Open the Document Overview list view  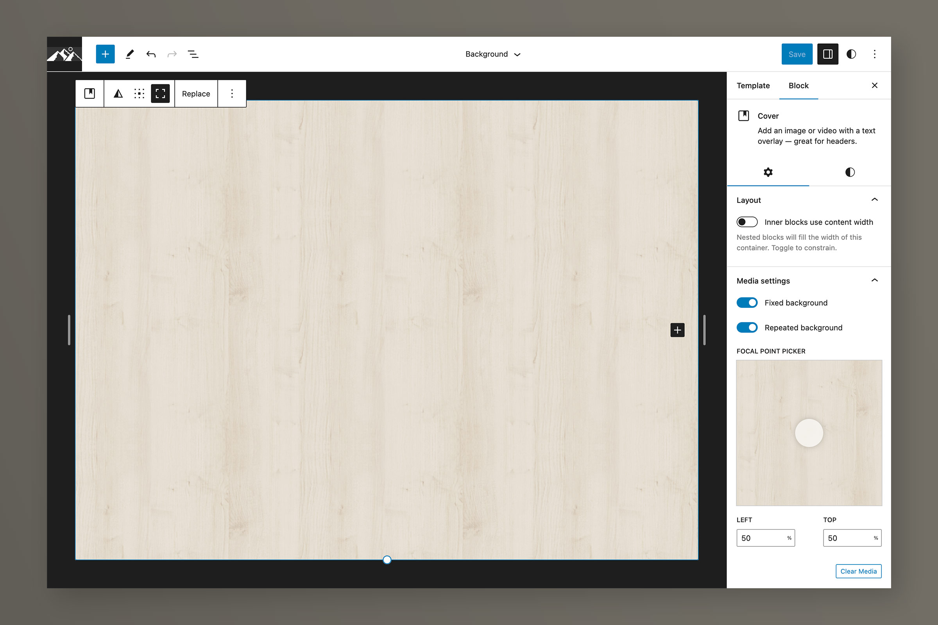coord(193,54)
